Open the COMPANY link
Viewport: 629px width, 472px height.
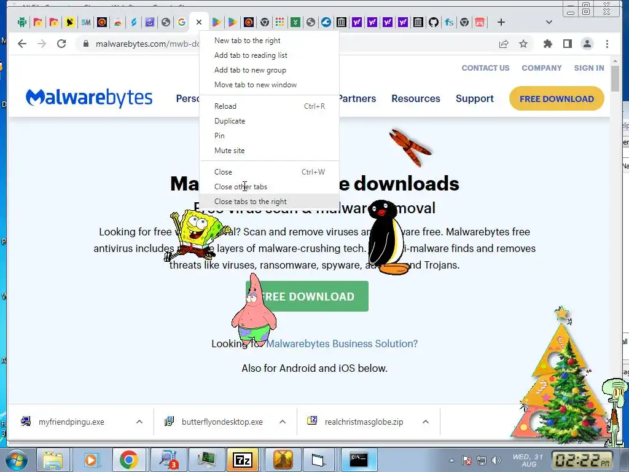click(x=542, y=68)
